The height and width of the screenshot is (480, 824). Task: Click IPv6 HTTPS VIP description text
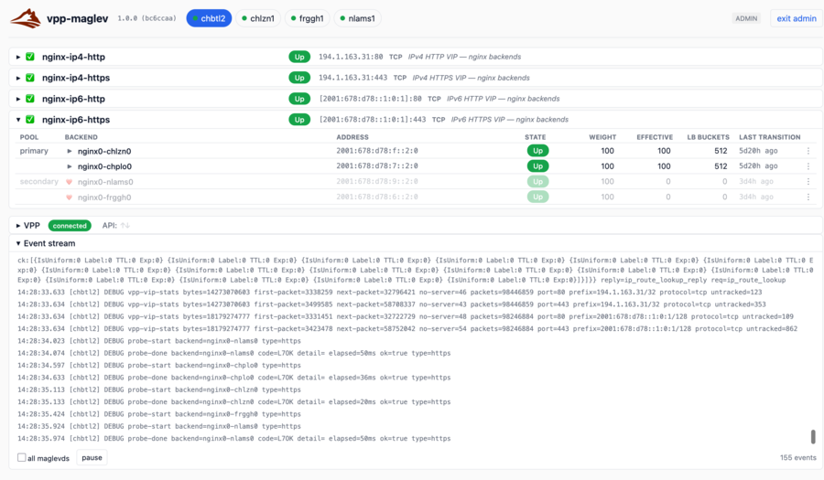pyautogui.click(x=510, y=120)
